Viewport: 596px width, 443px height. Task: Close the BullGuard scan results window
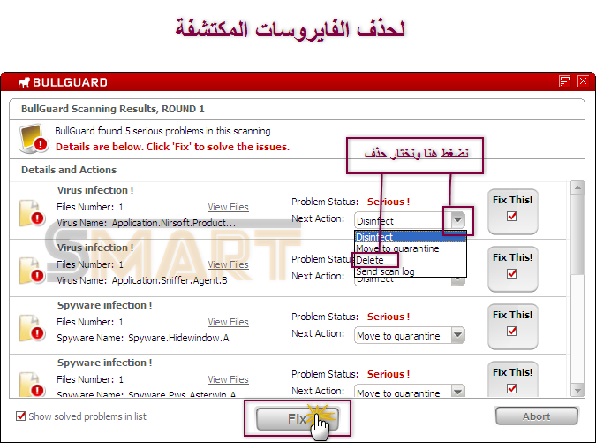tap(582, 81)
